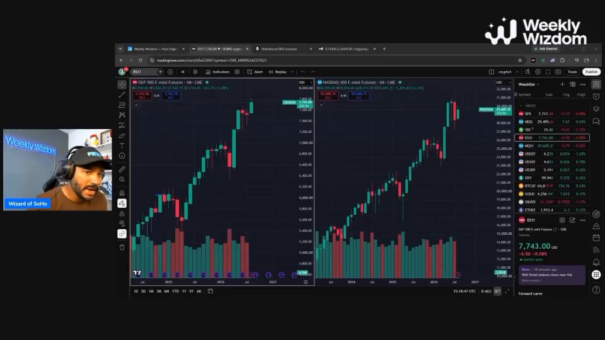Open the chats panel icon
605x340 pixels.
[596, 122]
